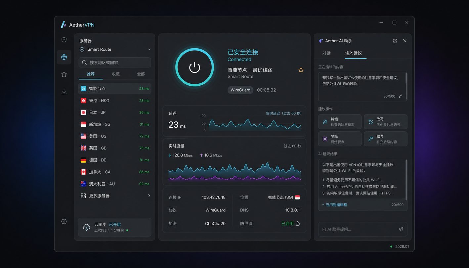
Task: Toggle the VPN power button
Action: 194,67
